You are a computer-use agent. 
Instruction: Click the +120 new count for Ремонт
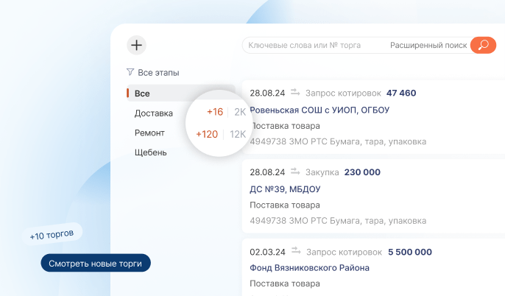click(207, 134)
